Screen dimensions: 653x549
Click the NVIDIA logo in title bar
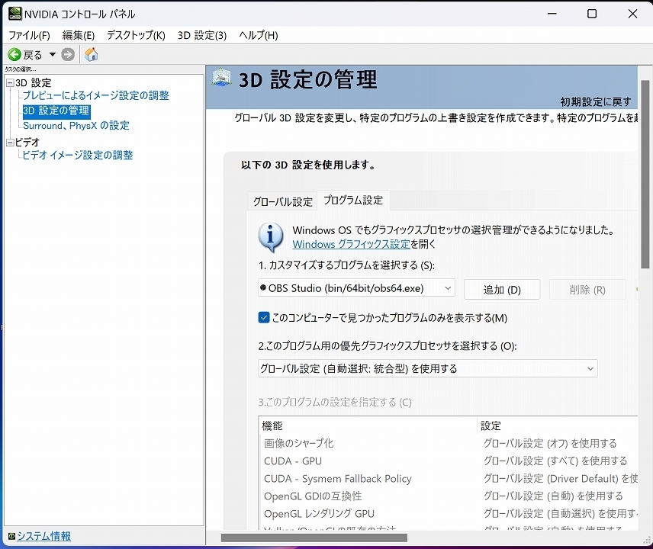pyautogui.click(x=15, y=13)
